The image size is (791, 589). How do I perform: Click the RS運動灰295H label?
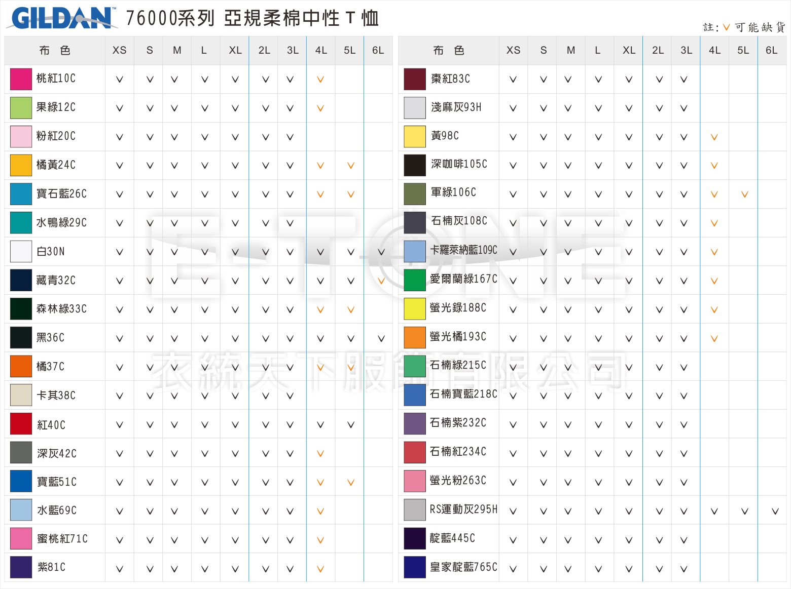click(x=463, y=509)
